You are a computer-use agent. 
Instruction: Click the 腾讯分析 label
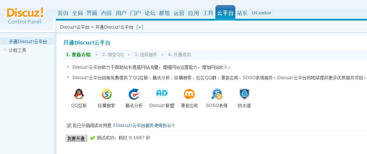[134, 106]
